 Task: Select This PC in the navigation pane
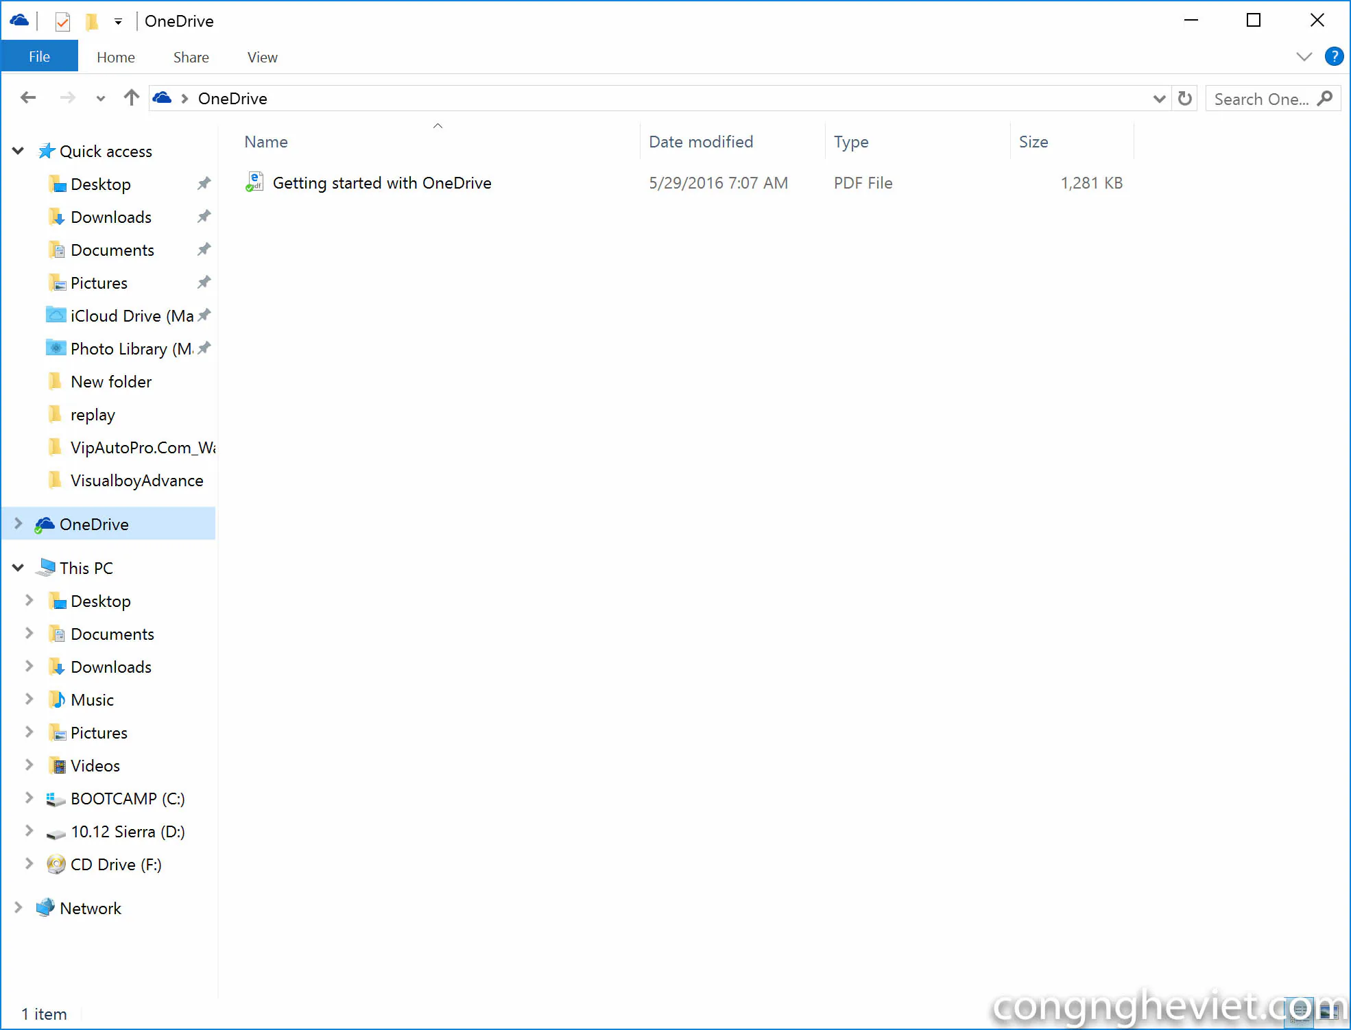pyautogui.click(x=86, y=568)
